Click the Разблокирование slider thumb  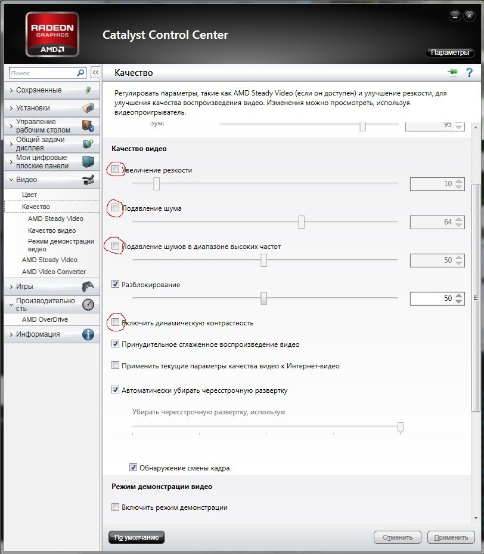(x=263, y=298)
